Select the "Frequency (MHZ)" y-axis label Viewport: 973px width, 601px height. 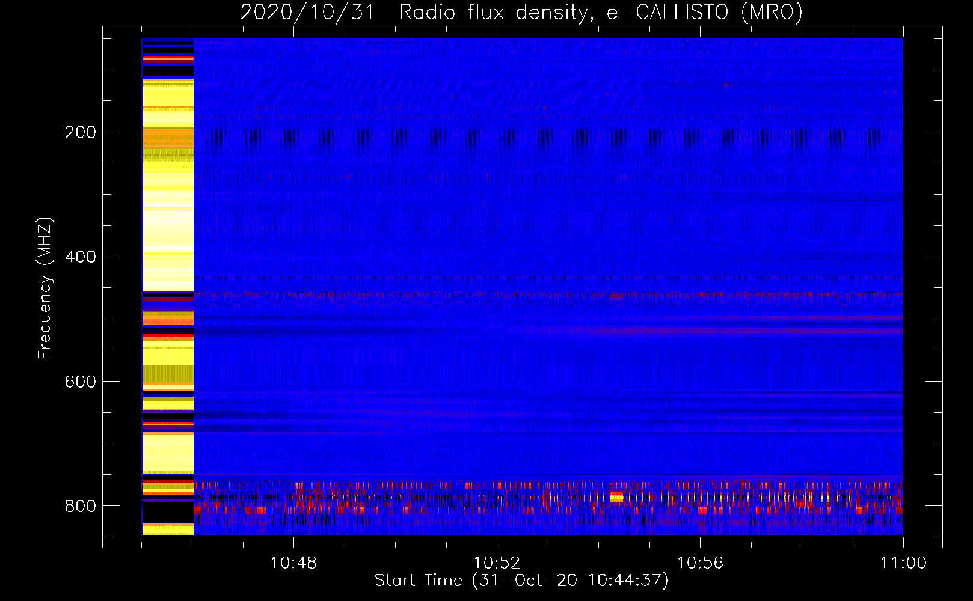pos(45,288)
